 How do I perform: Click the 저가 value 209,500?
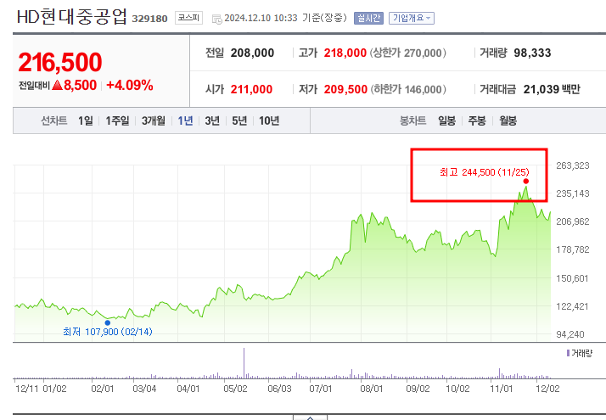pos(345,89)
